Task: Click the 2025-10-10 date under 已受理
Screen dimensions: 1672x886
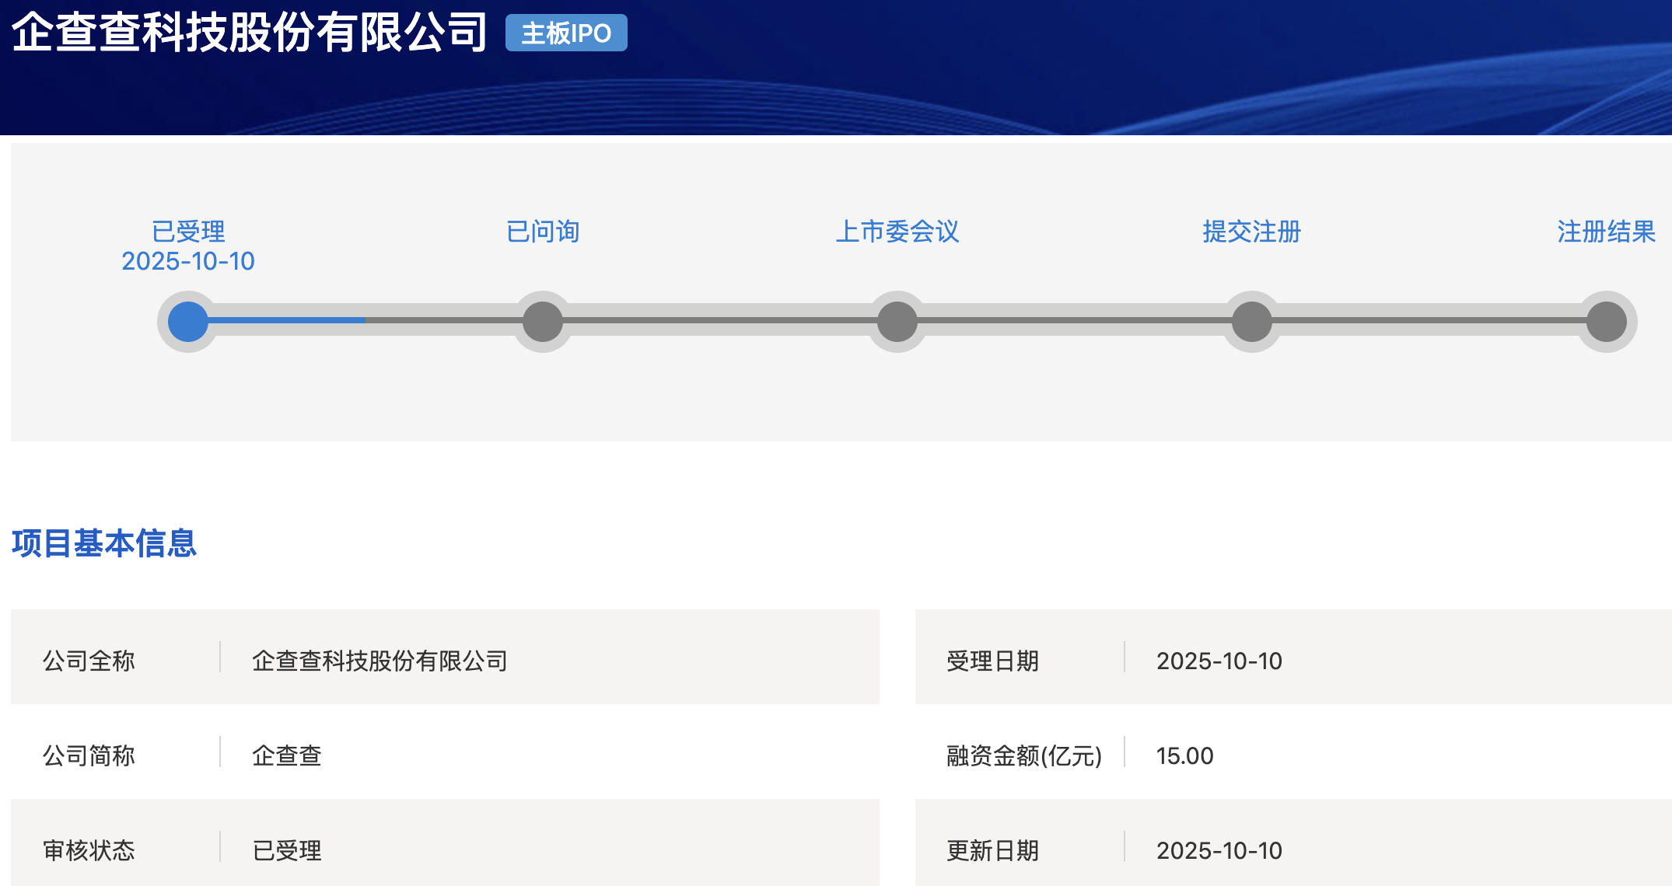Action: (188, 261)
